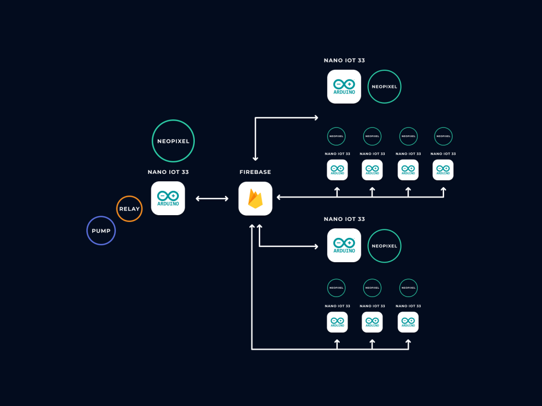
Task: Click the purple Pump circle
Action: point(101,230)
